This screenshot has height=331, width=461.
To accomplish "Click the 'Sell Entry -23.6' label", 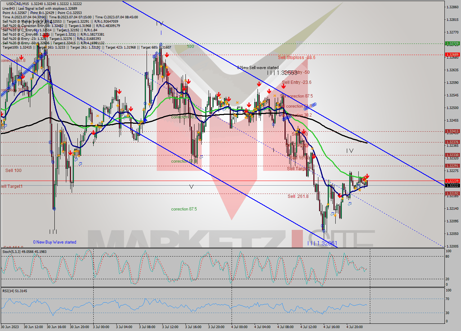I will 296,82.
